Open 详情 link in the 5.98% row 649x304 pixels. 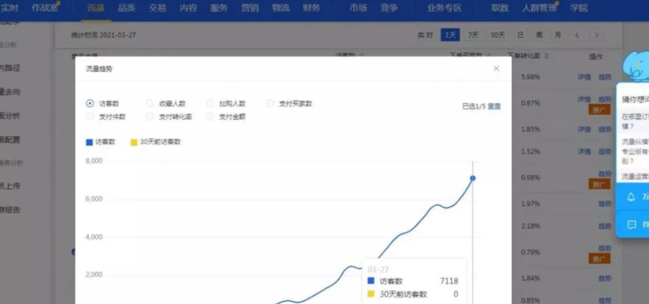(584, 77)
